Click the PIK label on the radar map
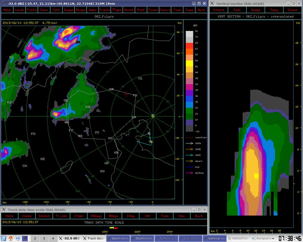The width and height of the screenshot is (303, 242). pos(135,95)
